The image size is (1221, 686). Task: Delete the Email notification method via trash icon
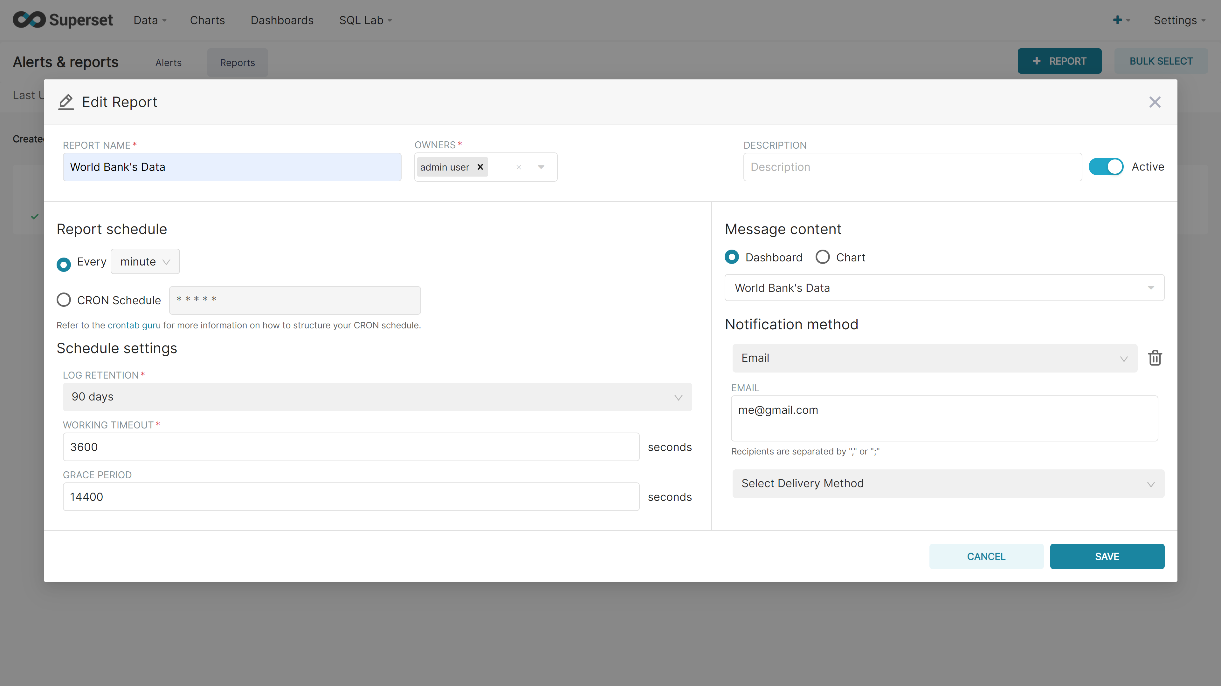point(1155,358)
